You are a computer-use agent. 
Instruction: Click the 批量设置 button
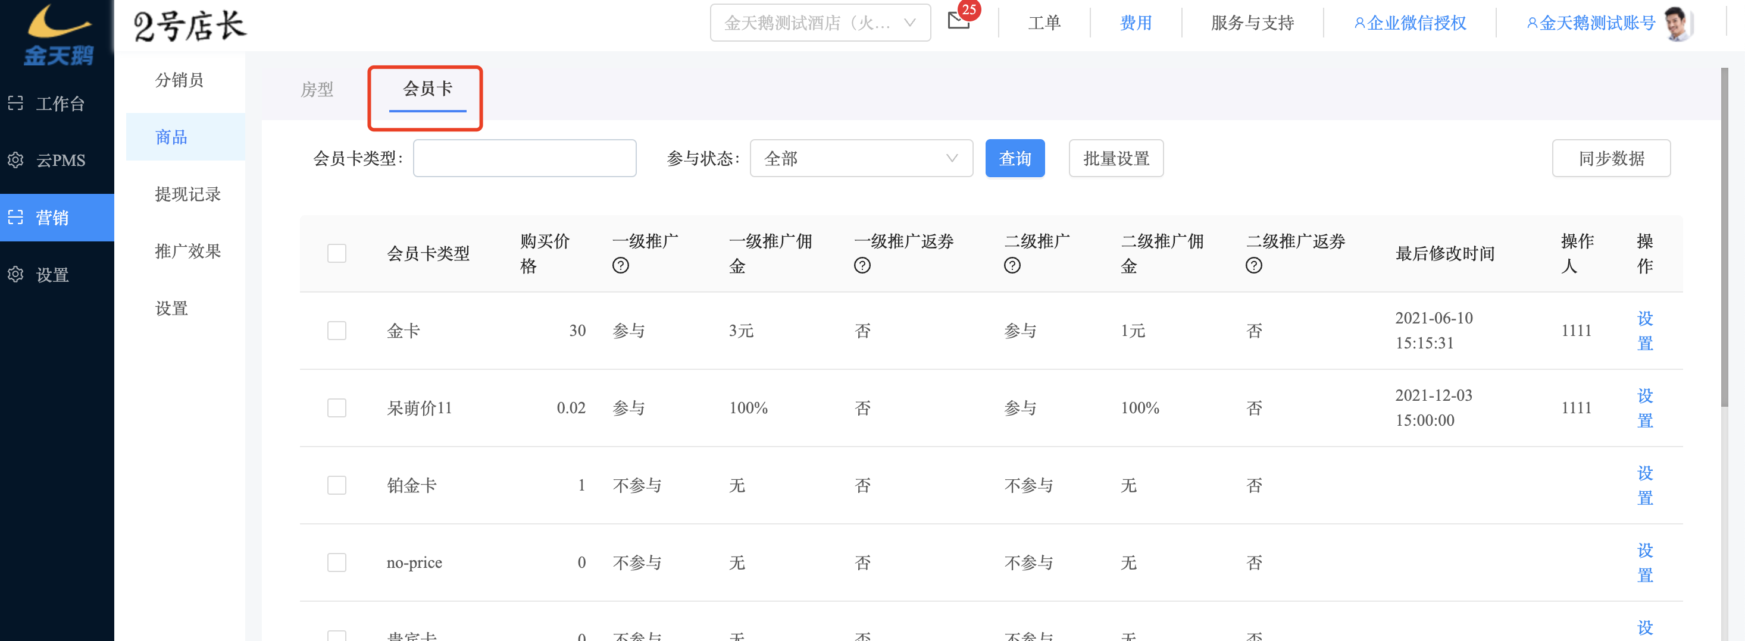click(x=1116, y=158)
